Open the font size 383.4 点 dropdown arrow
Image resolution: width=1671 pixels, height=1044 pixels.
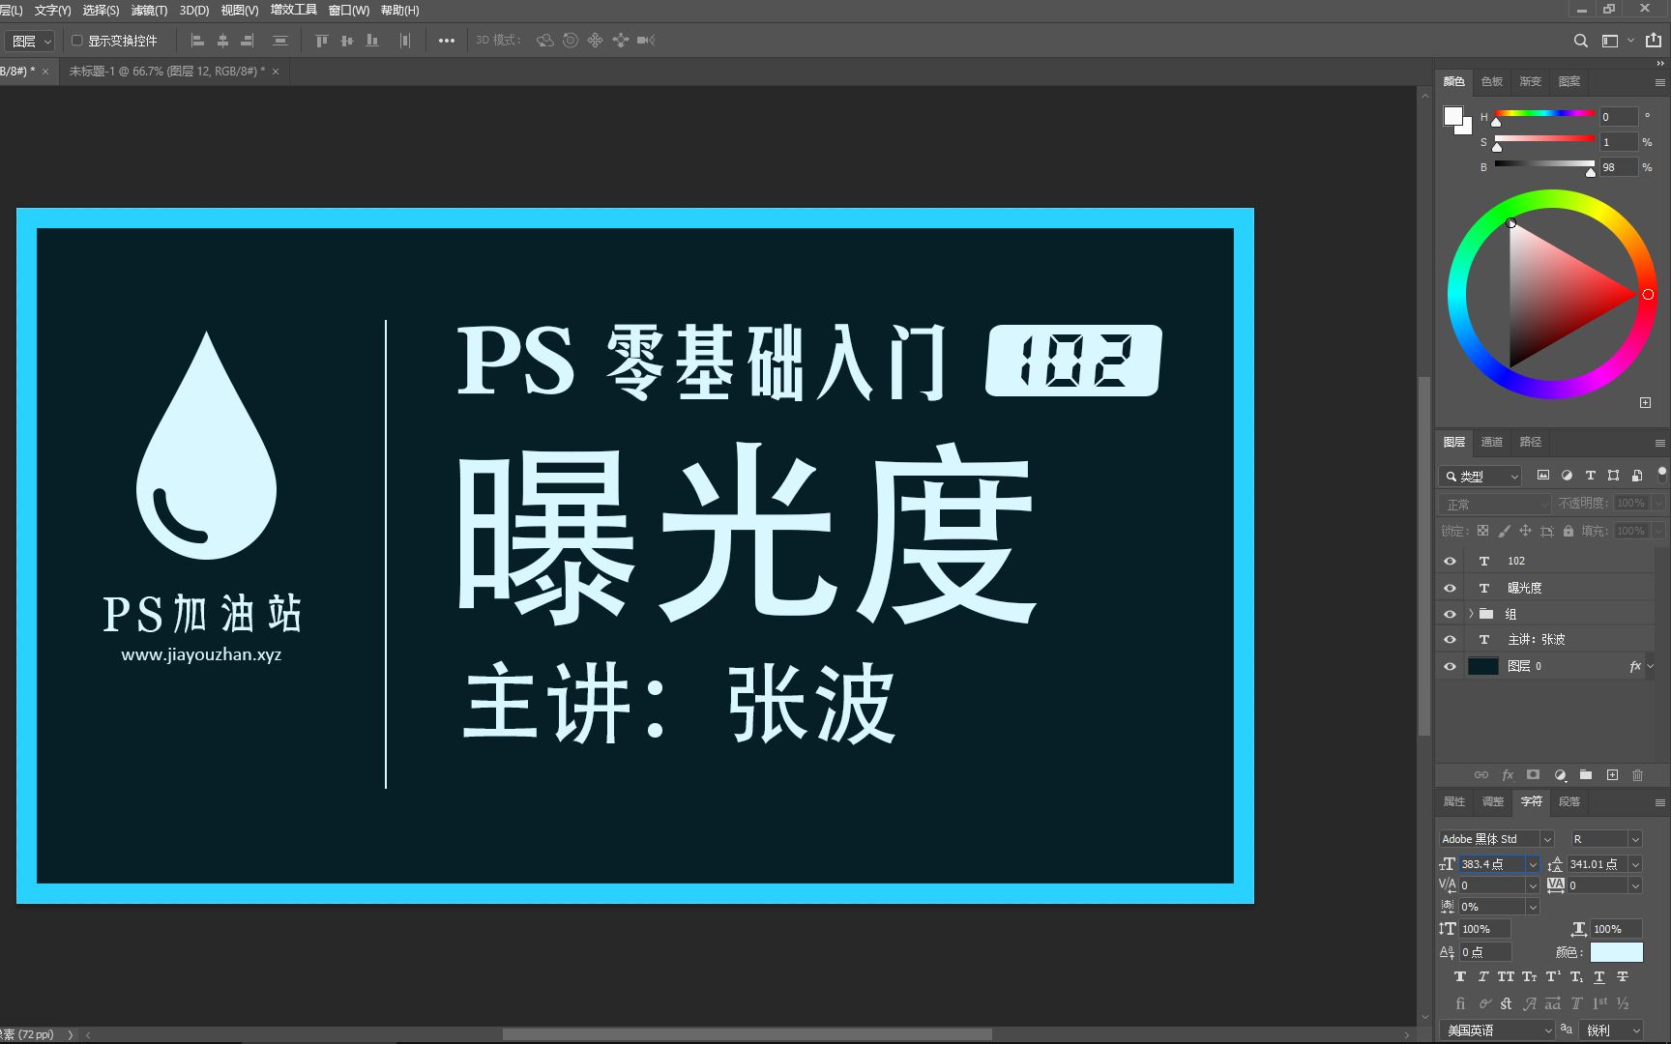1533,864
